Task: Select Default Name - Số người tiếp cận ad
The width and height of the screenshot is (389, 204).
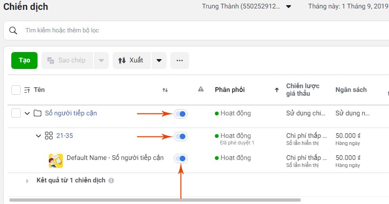Action: pyautogui.click(x=115, y=158)
